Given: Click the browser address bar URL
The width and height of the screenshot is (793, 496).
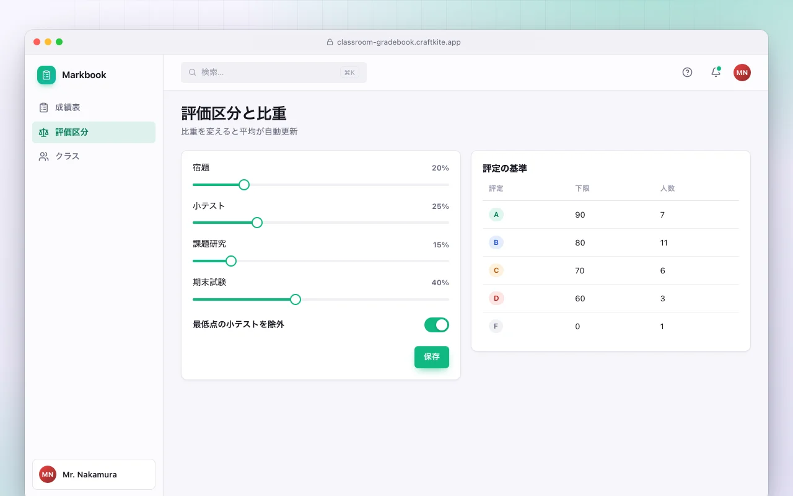Looking at the screenshot, I should pos(399,42).
